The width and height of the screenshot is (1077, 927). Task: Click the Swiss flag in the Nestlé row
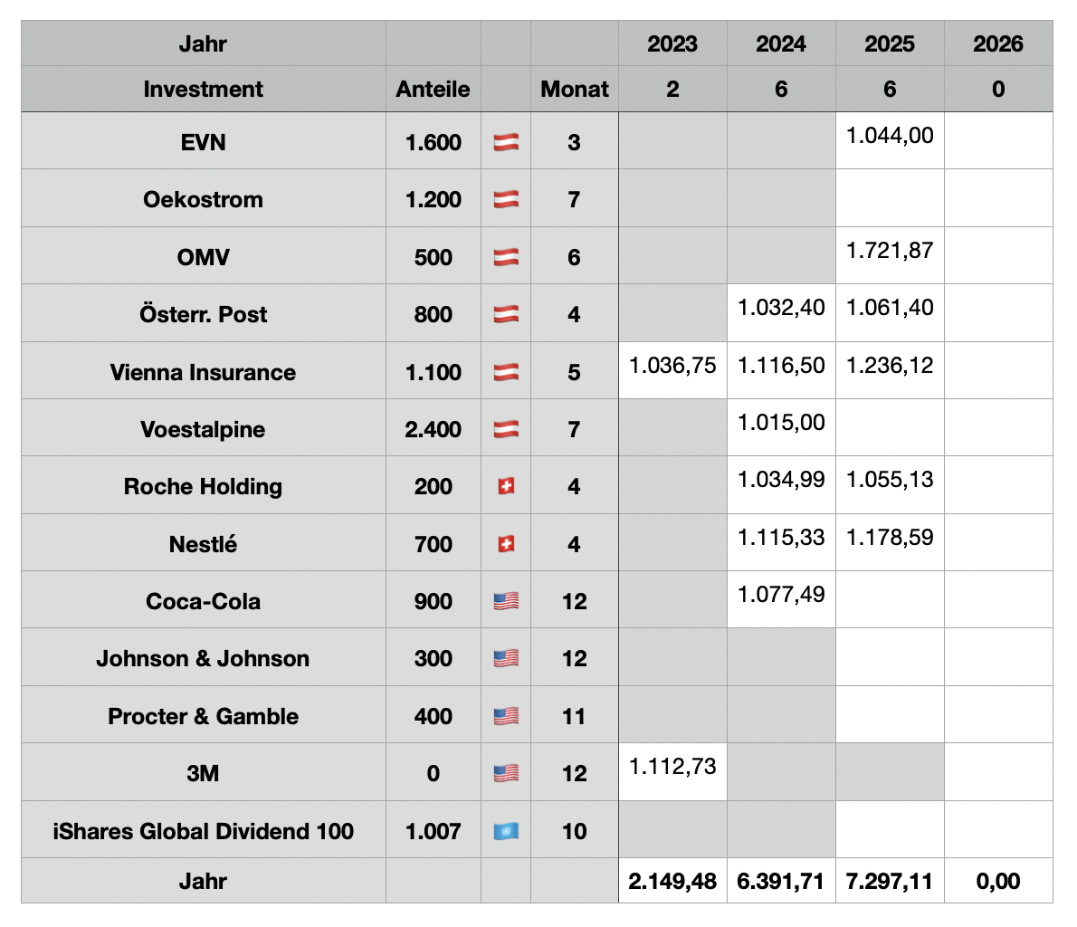(506, 544)
